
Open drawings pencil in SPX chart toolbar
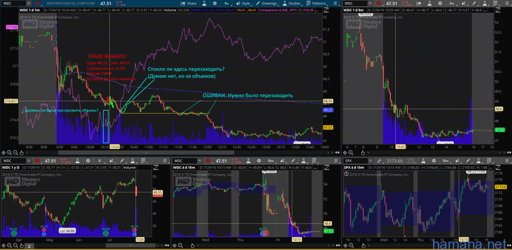click(468, 160)
